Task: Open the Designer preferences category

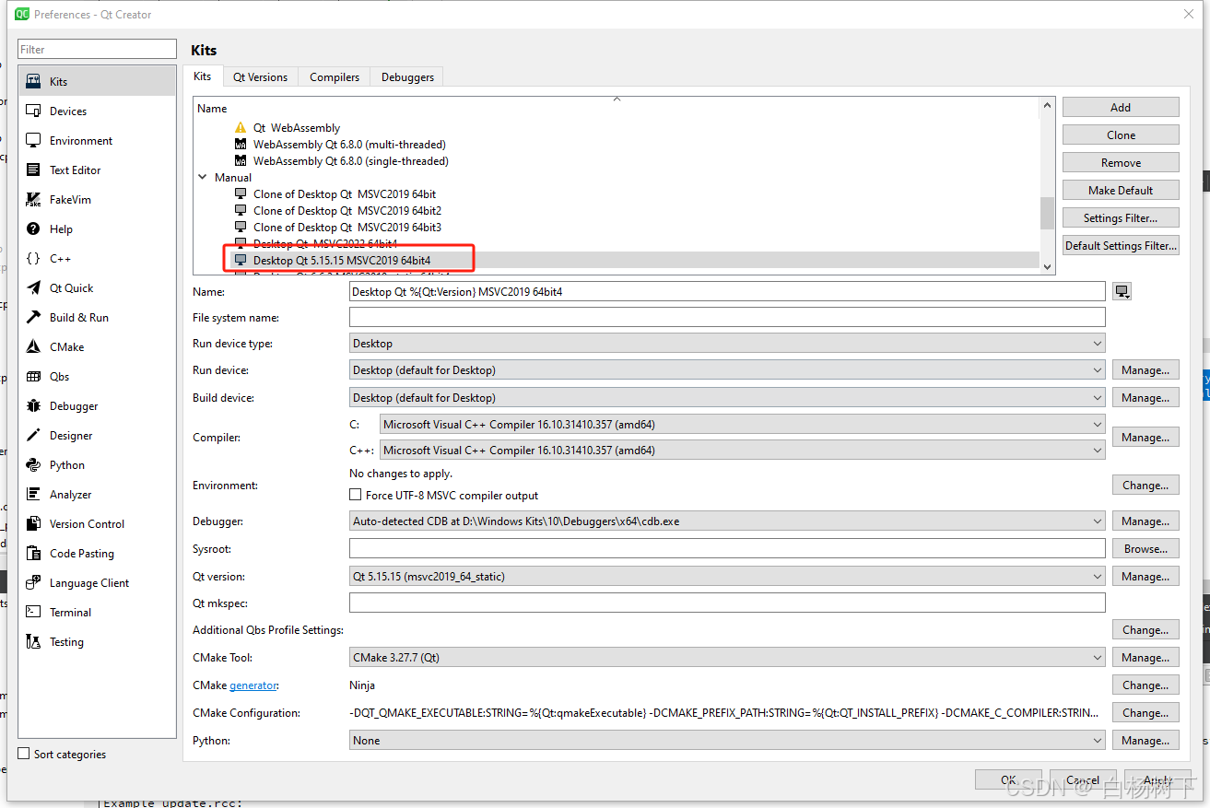Action: pos(97,435)
